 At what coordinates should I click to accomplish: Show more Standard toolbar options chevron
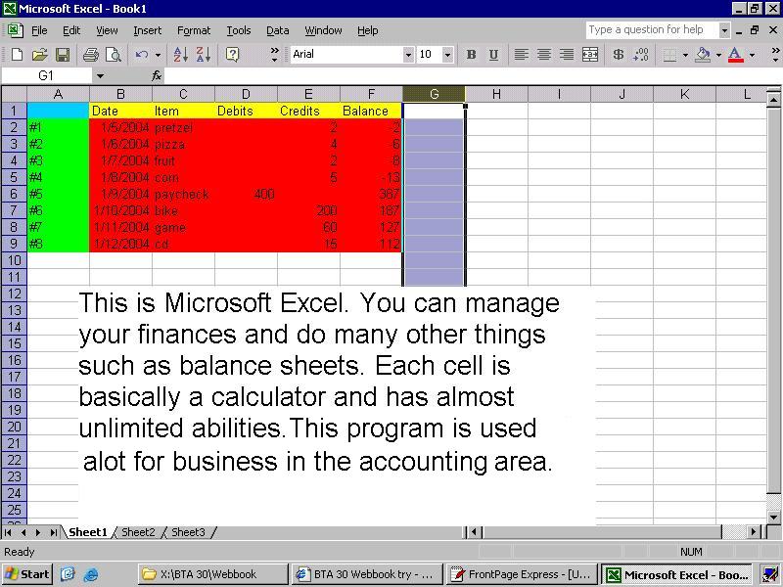click(275, 55)
